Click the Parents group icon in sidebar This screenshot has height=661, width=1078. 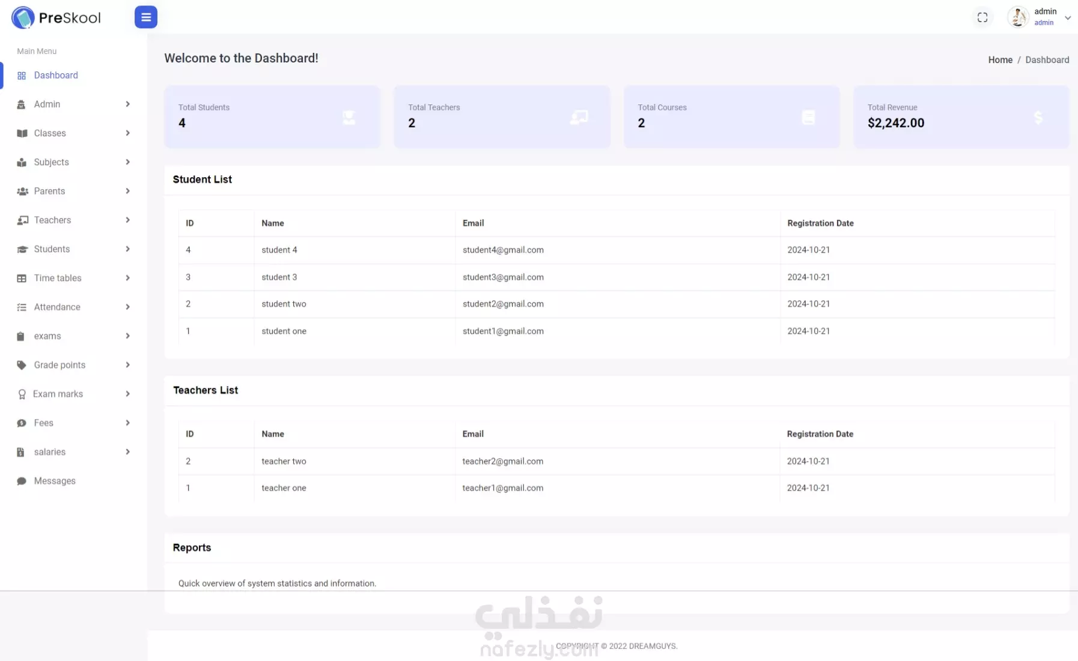point(22,192)
